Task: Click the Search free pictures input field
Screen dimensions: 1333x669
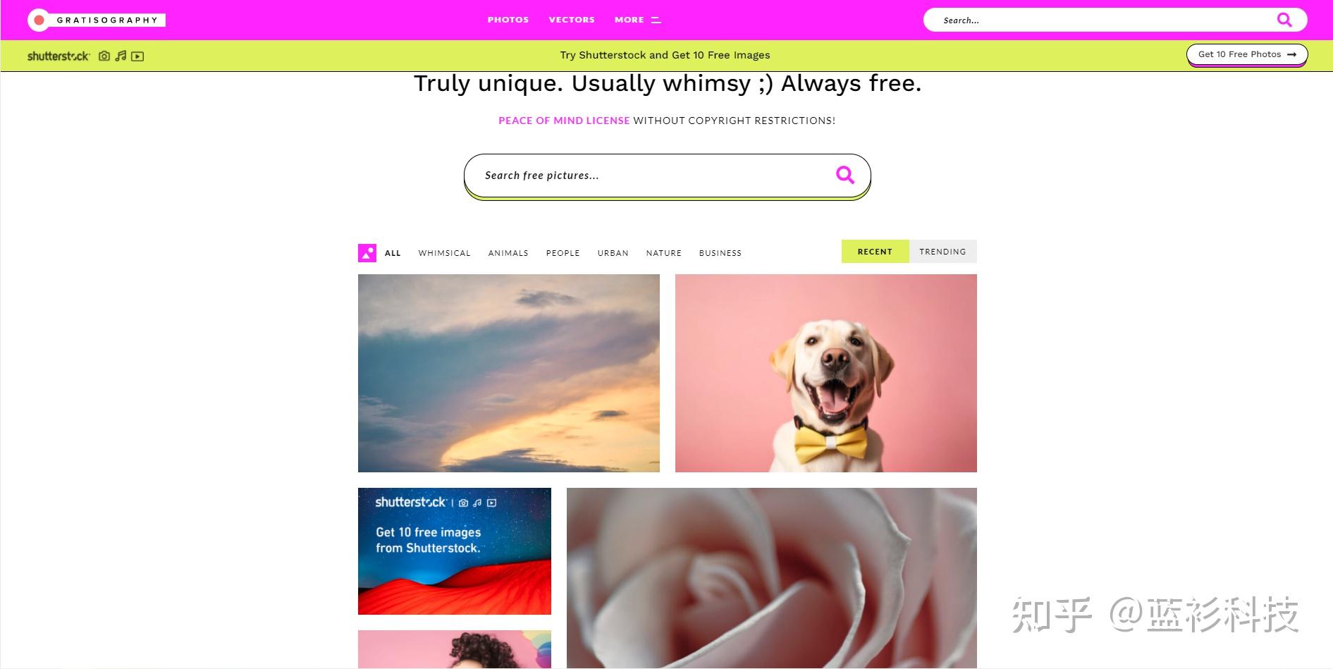Action: pos(667,176)
